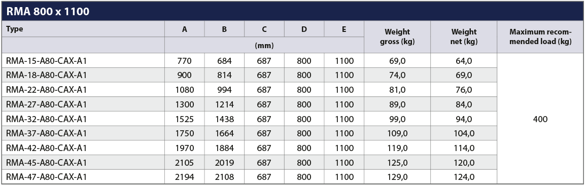The width and height of the screenshot is (586, 186).
Task: Select row RMA-18-A80-CAX-A1
Action: pyautogui.click(x=249, y=75)
